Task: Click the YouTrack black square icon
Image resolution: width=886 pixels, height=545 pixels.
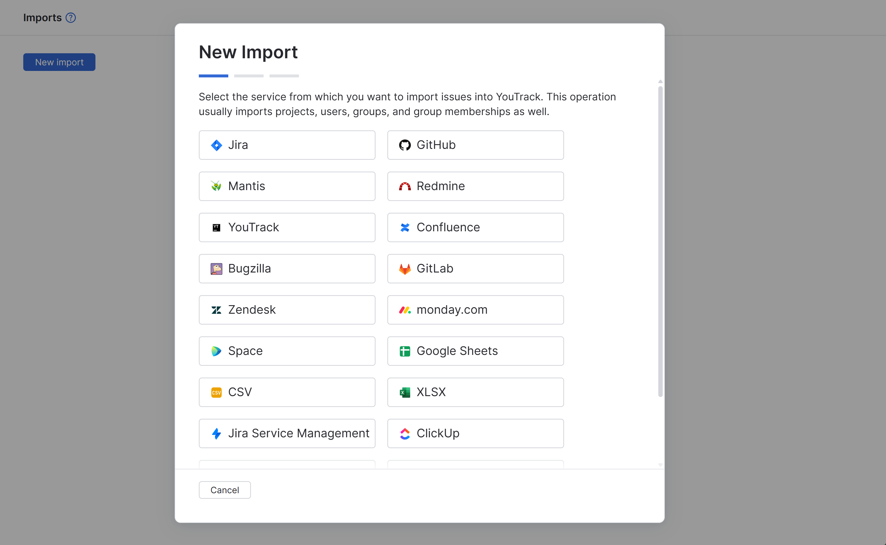Action: pyautogui.click(x=216, y=227)
